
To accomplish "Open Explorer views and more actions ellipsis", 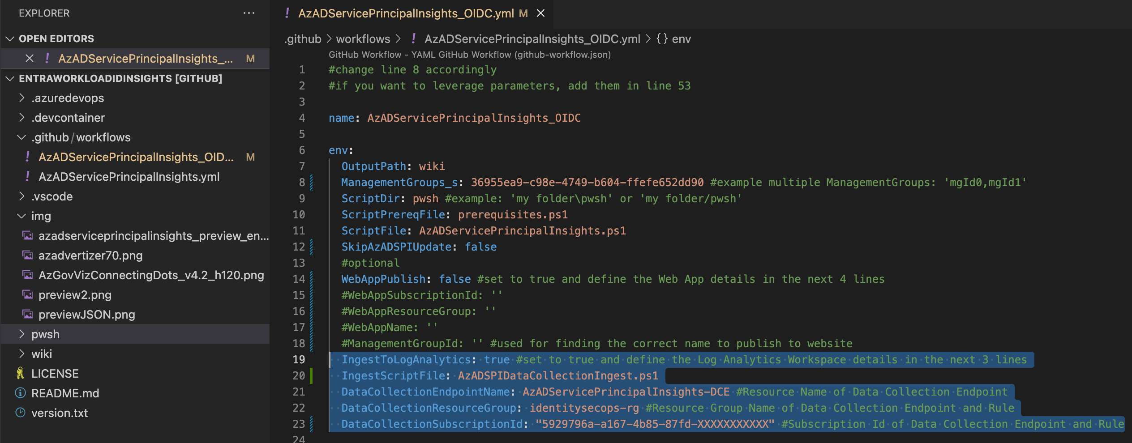I will 249,13.
